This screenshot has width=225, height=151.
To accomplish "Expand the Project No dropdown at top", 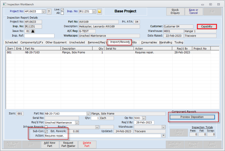I will click(x=44, y=12).
